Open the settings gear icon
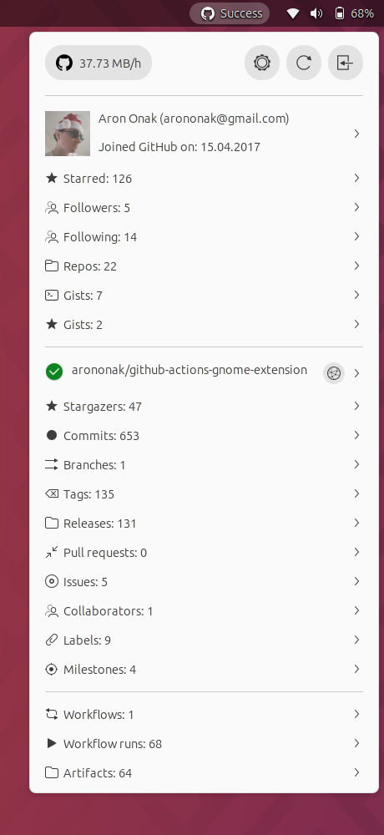Viewport: 384px width, 835px height. point(262,63)
